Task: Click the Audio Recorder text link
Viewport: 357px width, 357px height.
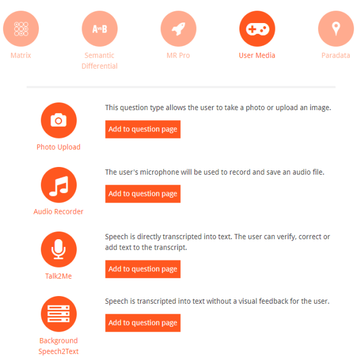Action: pyautogui.click(x=59, y=212)
